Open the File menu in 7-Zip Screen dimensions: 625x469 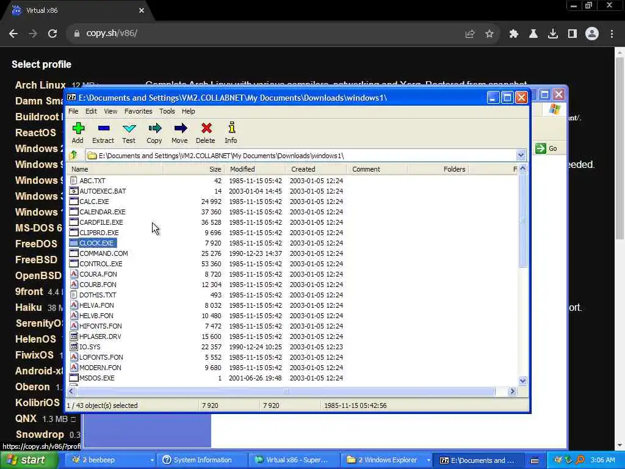(73, 111)
